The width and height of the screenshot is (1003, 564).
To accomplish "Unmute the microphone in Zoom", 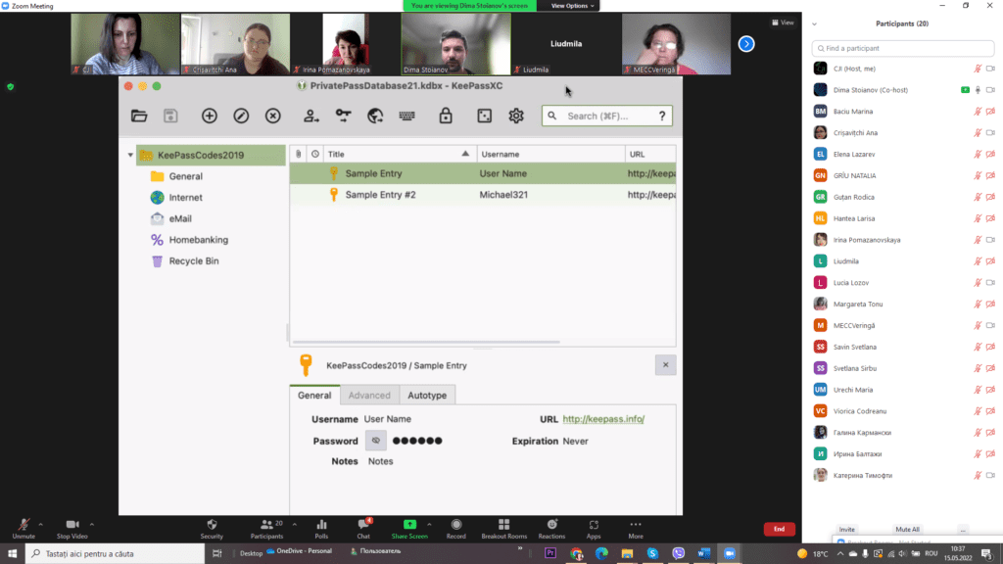I will (x=24, y=526).
